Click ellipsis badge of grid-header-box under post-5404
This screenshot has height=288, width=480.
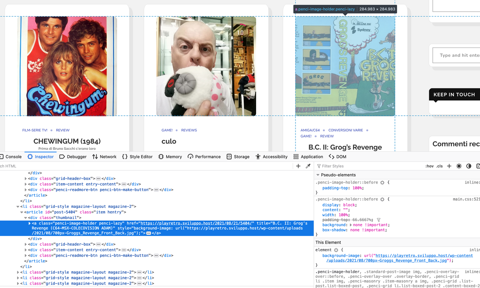(98, 244)
